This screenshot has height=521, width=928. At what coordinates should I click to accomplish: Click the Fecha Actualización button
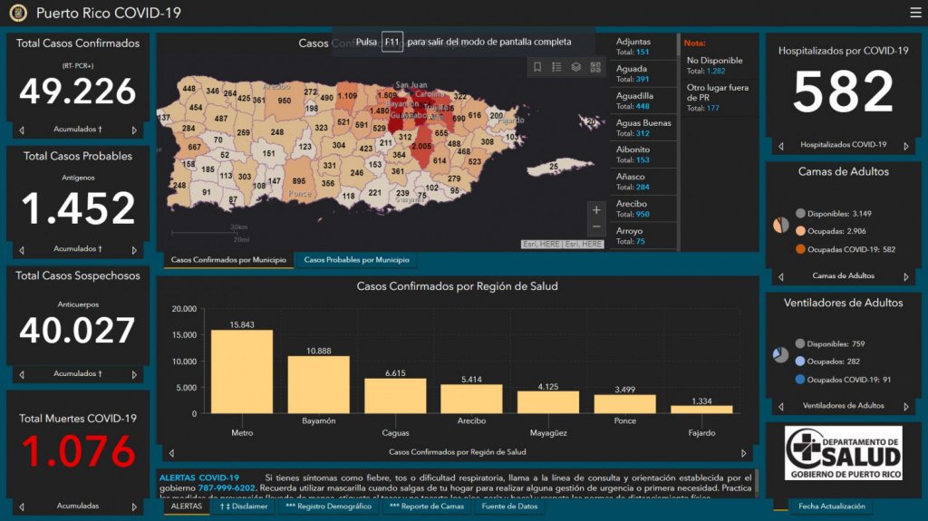pos(831,507)
